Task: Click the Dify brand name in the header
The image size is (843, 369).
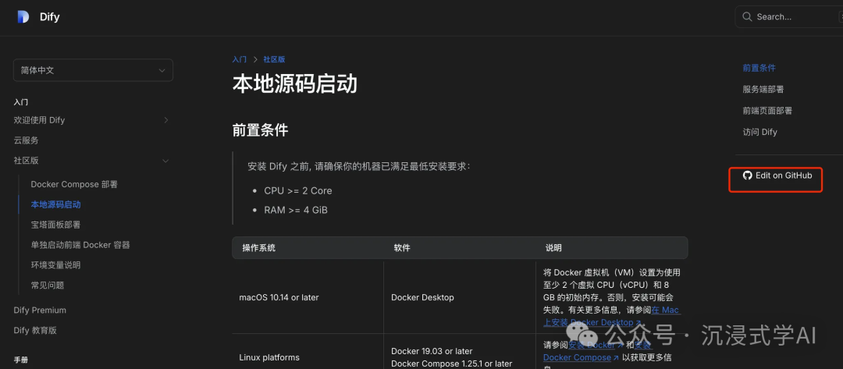Action: tap(49, 16)
